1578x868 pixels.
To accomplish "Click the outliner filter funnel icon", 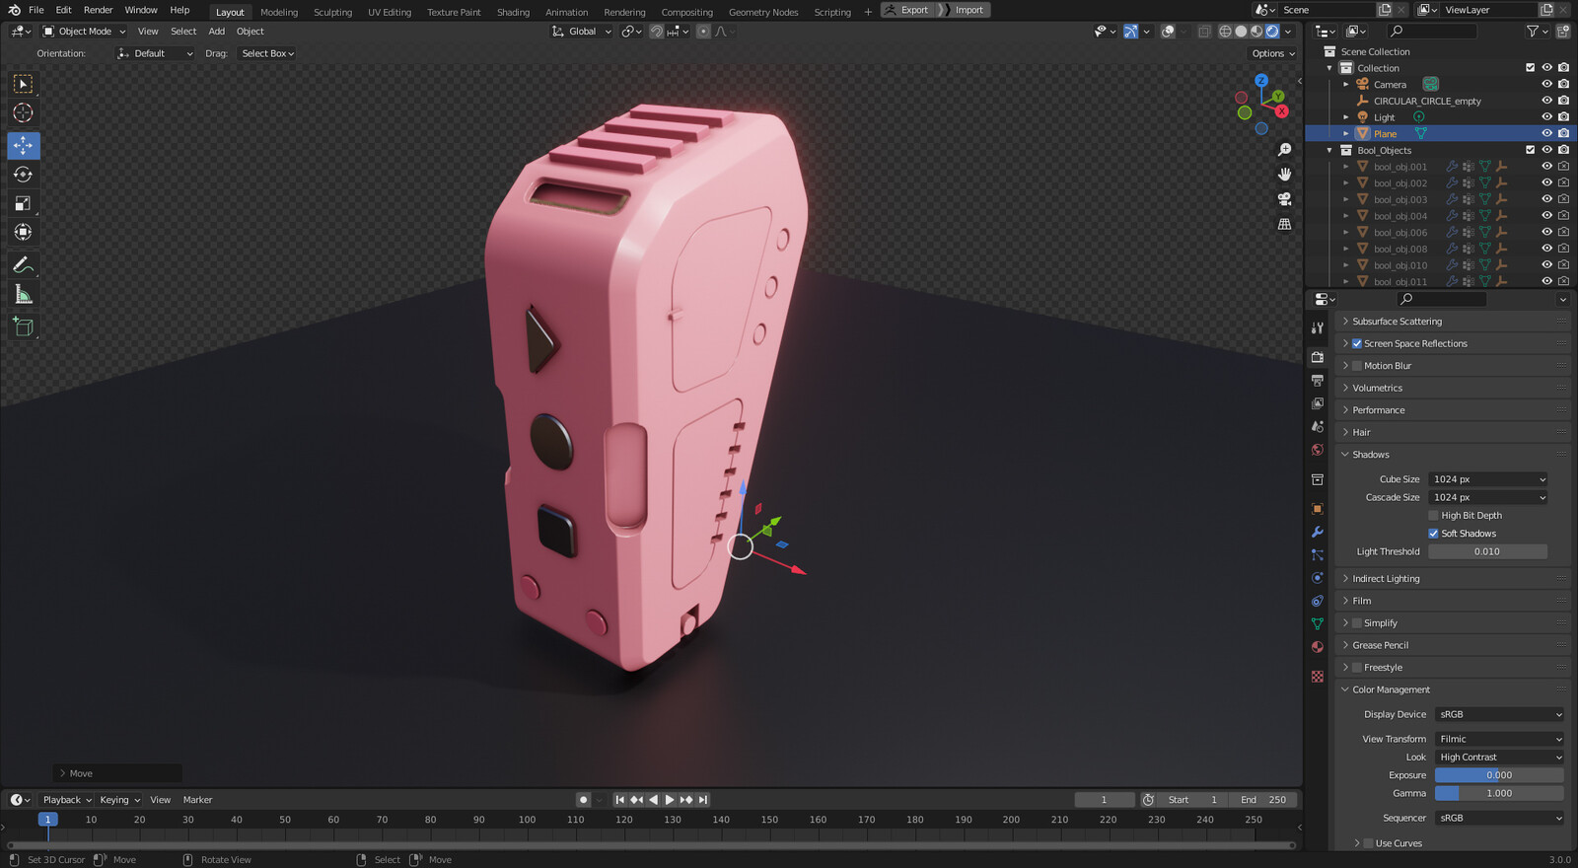I will tap(1533, 32).
